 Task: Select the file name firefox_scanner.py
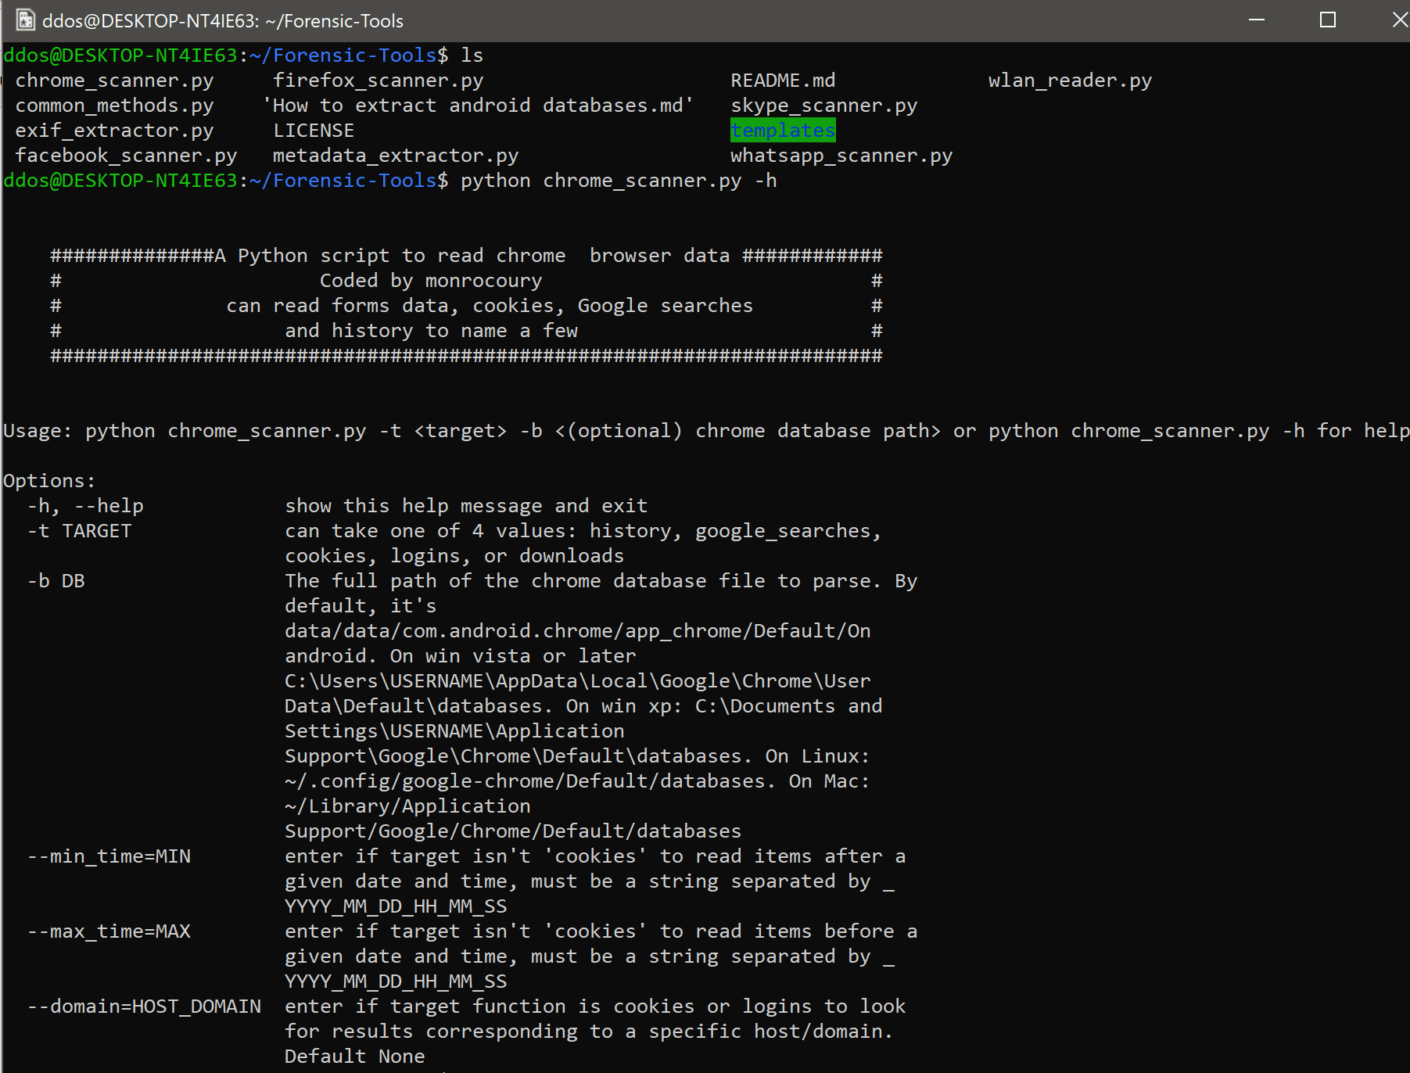pyautogui.click(x=379, y=81)
